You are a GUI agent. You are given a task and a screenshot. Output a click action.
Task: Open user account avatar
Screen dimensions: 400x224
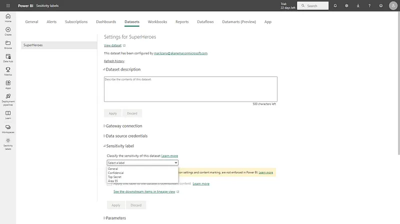[393, 6]
